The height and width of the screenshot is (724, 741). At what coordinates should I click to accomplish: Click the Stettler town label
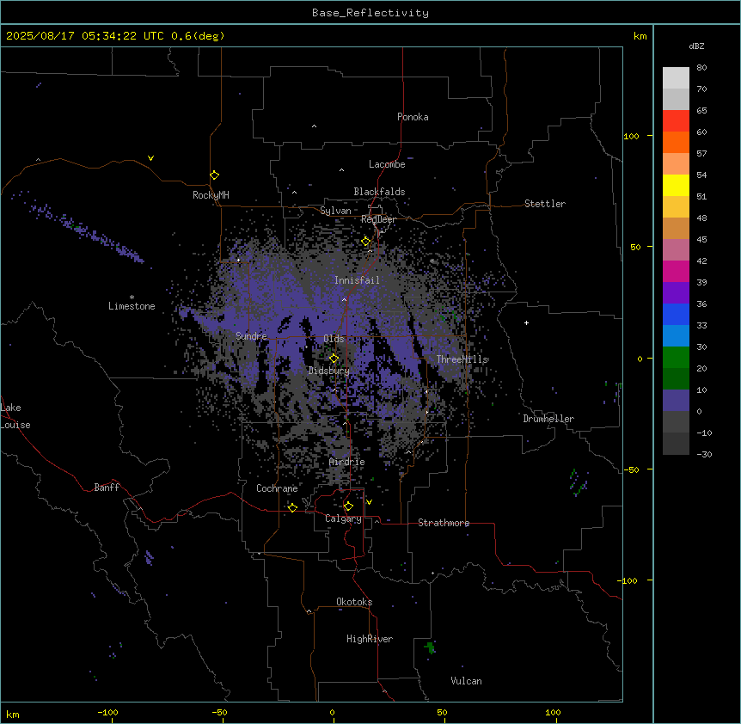(545, 204)
